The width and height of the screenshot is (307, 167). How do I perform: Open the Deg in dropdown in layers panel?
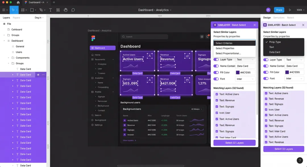[39, 18]
